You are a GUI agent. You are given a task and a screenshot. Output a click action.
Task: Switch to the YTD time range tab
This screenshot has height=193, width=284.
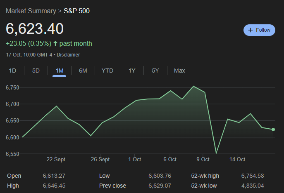point(107,71)
